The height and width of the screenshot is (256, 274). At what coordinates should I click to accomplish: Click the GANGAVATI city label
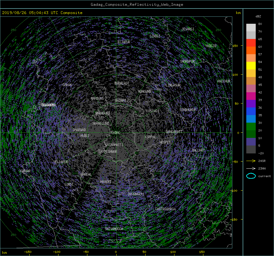[x=174, y=132]
